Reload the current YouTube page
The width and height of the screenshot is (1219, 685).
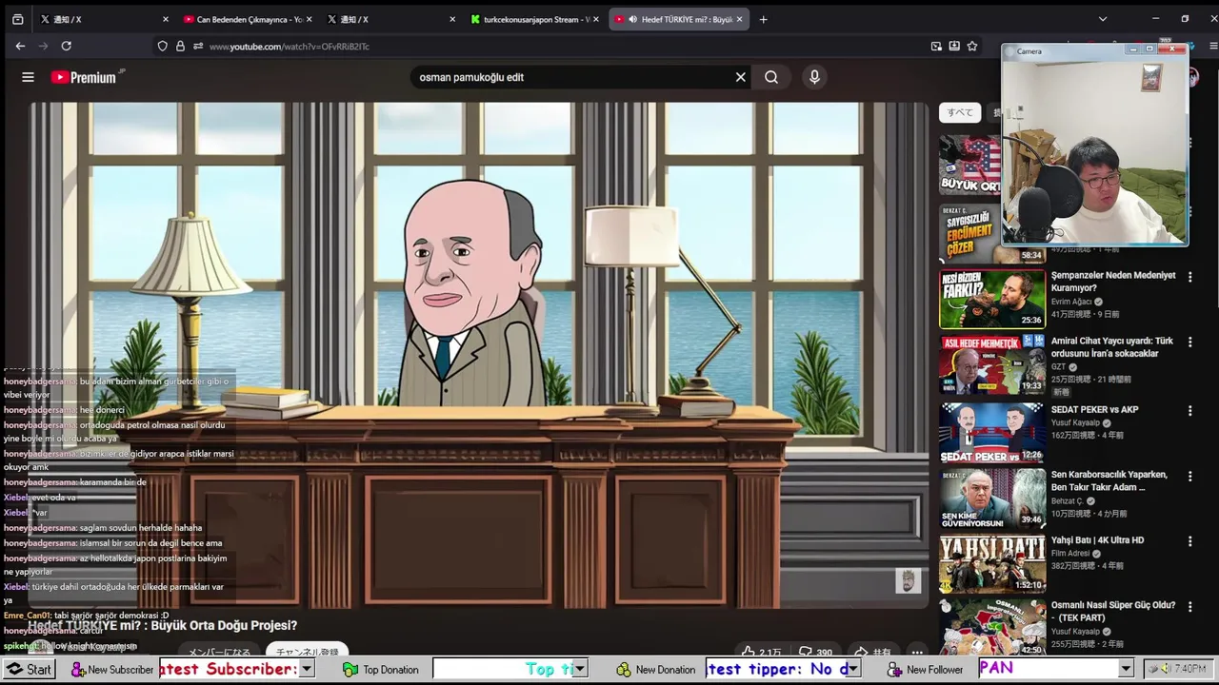66,46
